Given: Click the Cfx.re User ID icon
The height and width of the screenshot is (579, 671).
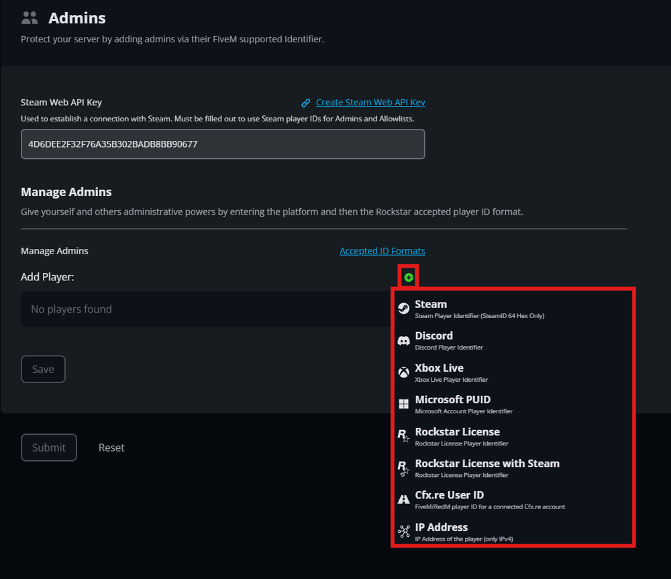Looking at the screenshot, I should tap(403, 499).
